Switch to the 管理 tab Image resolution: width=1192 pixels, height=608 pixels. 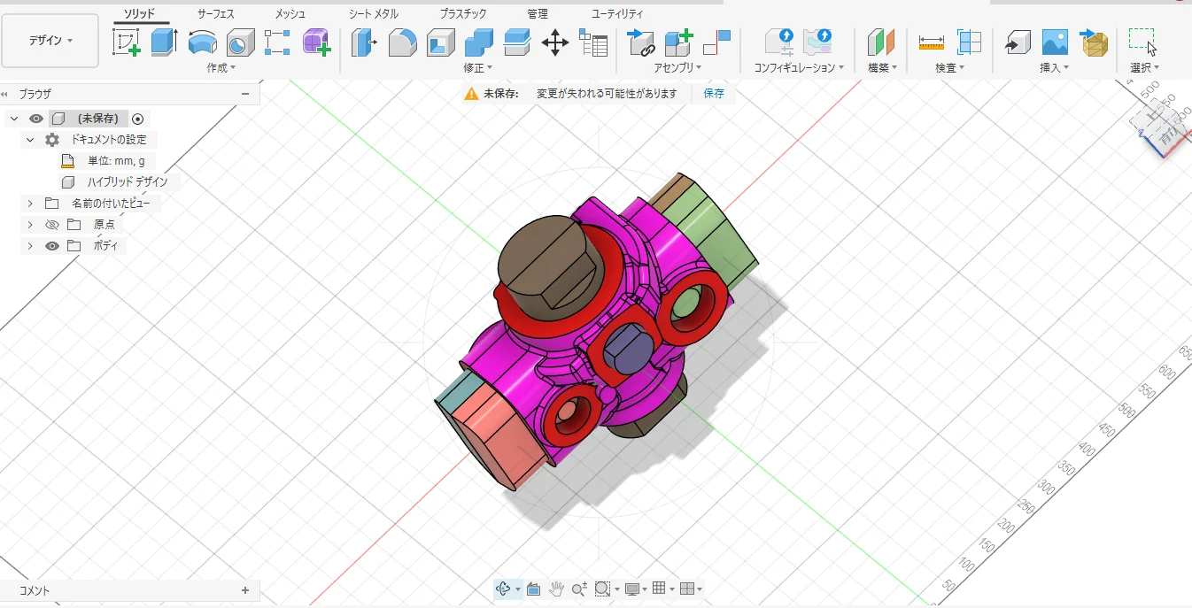(537, 14)
